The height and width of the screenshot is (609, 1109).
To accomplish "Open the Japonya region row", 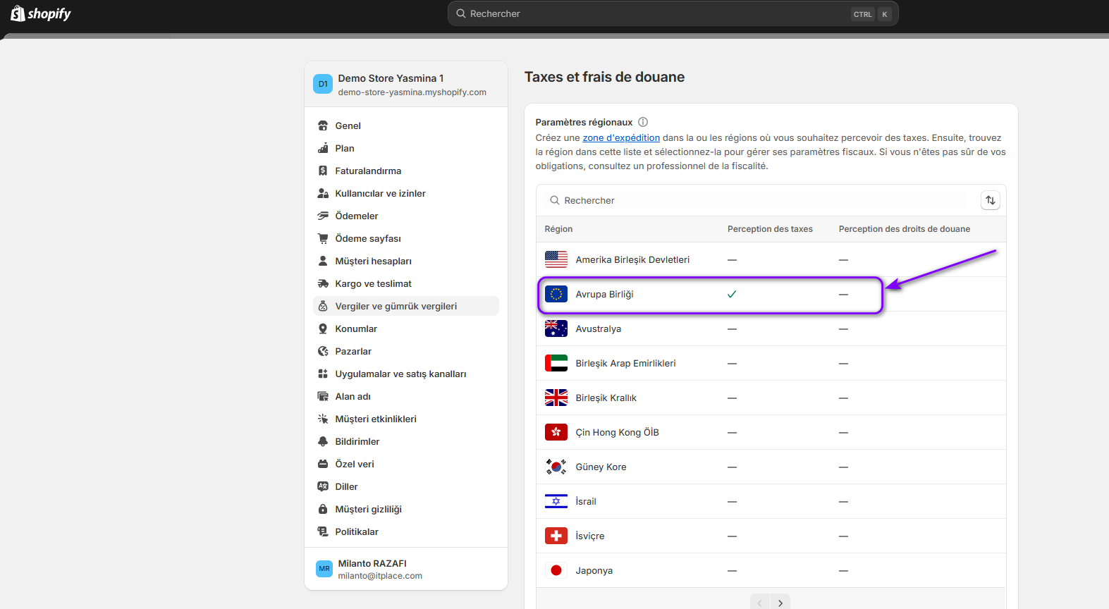I will (x=771, y=570).
